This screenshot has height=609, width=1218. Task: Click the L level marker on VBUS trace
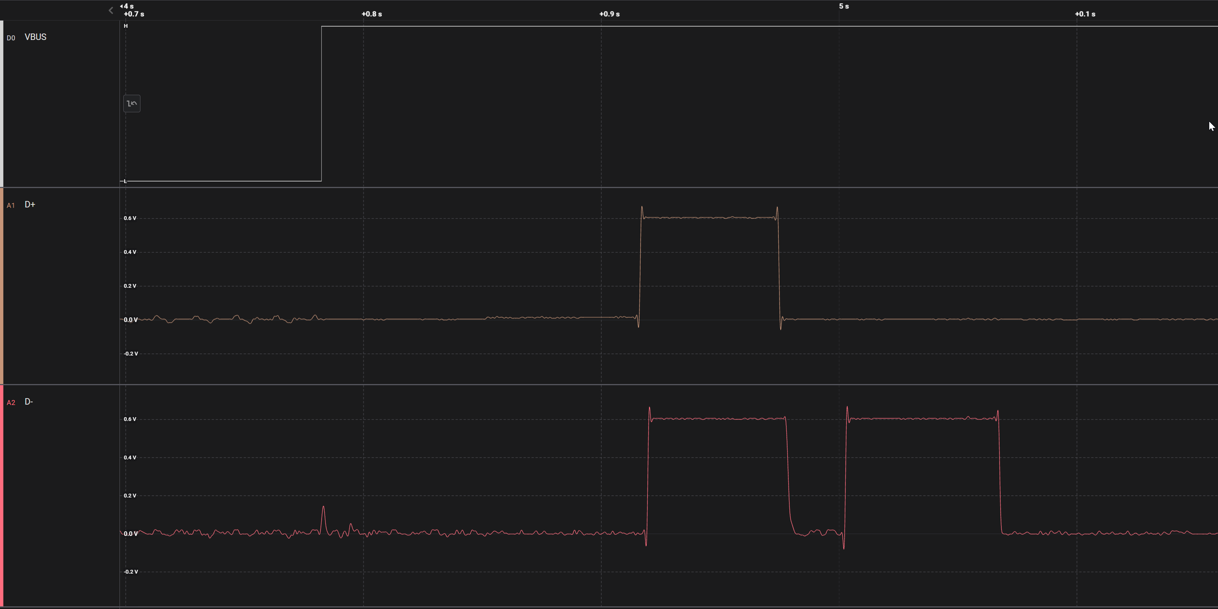(x=124, y=181)
